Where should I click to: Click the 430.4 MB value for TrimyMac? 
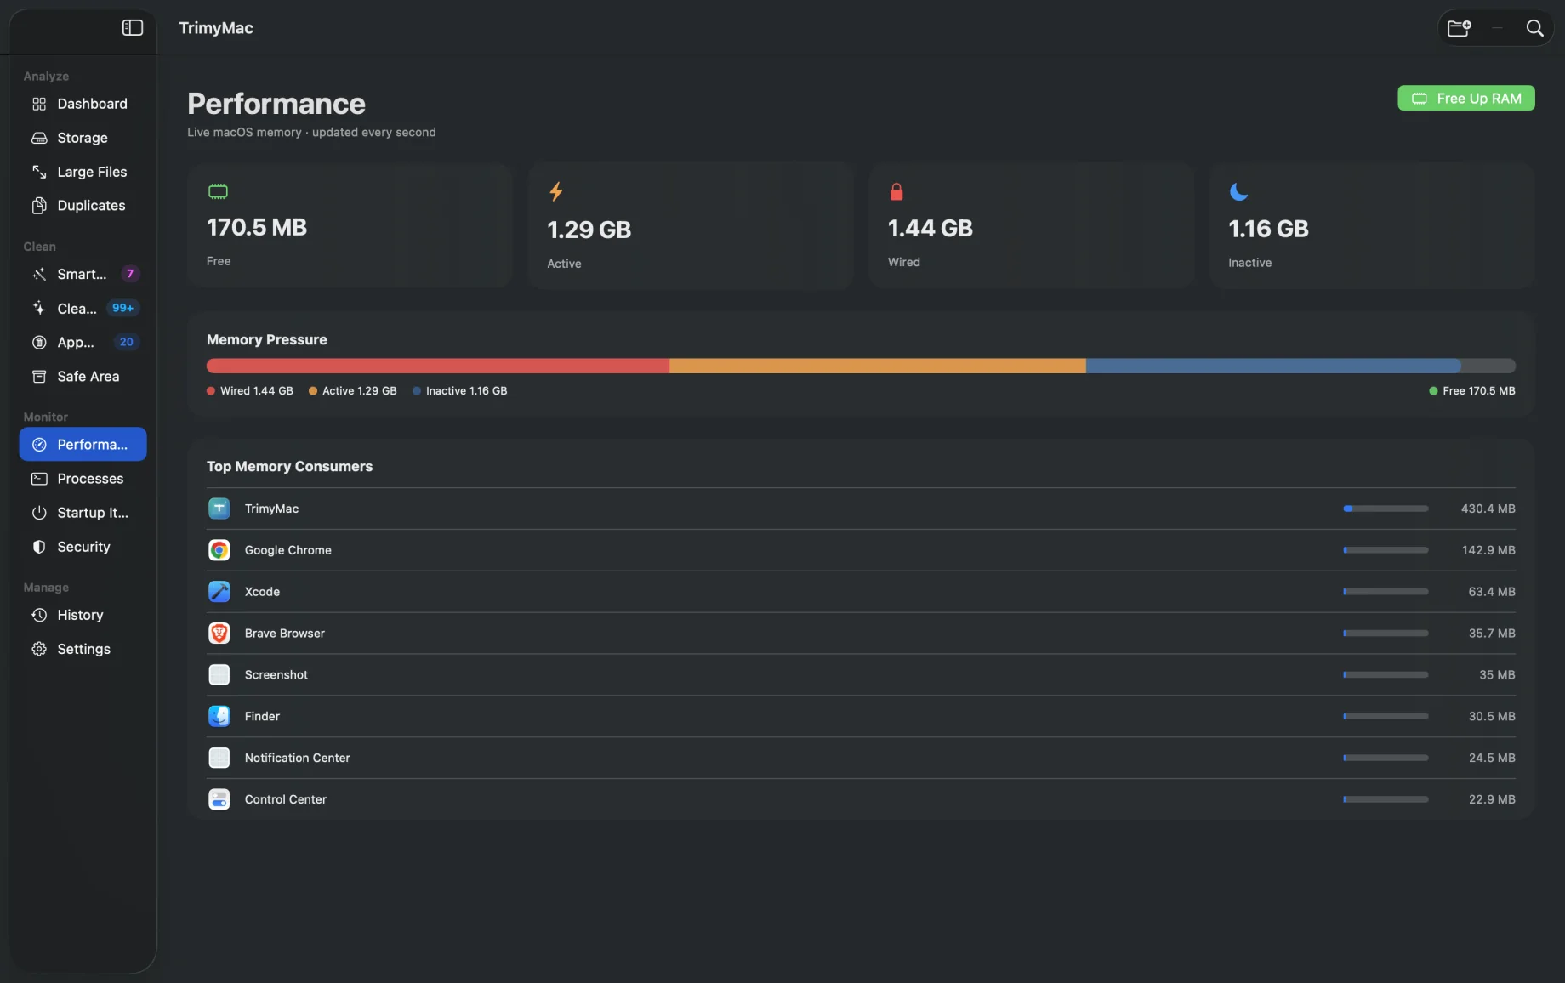coord(1488,509)
